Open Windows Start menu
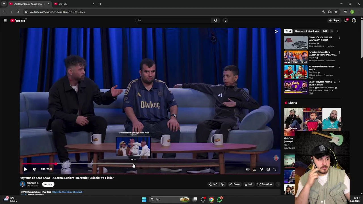This screenshot has height=204, width=363. [144, 199]
